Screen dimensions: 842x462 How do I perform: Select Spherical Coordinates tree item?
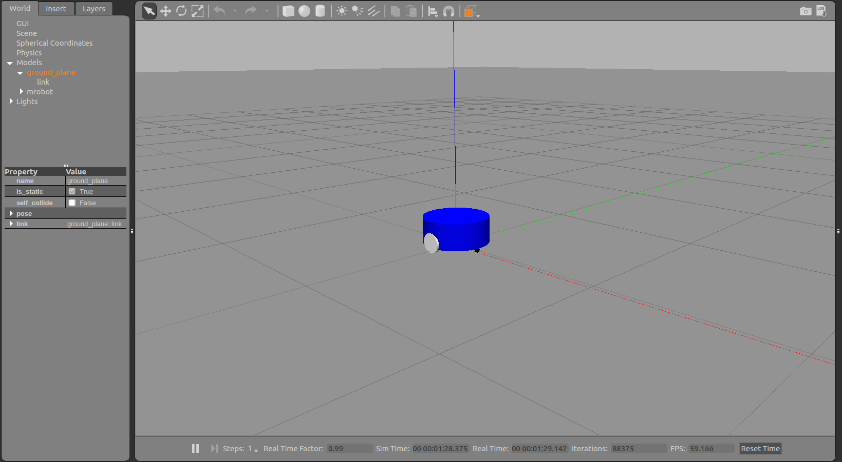(x=54, y=43)
